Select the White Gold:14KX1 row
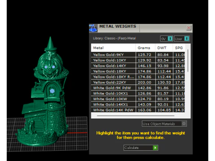 point(138,104)
